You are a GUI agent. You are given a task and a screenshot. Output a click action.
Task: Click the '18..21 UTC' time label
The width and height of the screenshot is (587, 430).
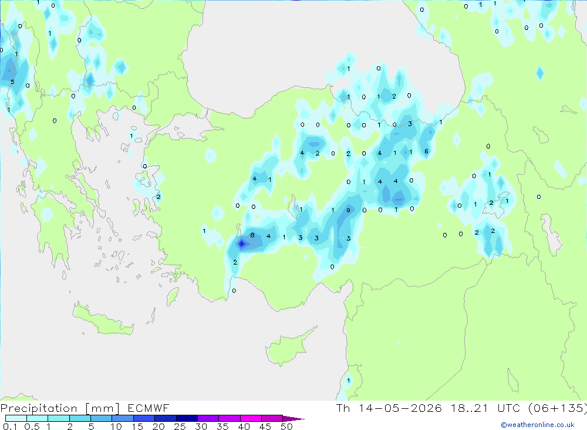485,408
